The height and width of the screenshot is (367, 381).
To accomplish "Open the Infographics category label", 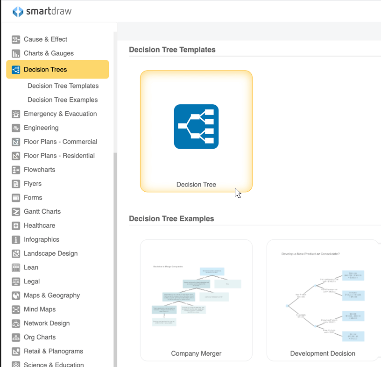I will (42, 240).
